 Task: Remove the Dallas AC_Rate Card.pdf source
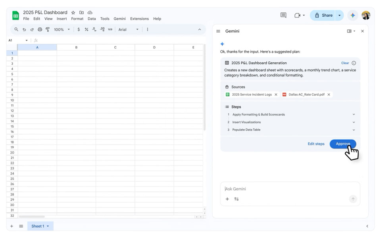pyautogui.click(x=329, y=94)
